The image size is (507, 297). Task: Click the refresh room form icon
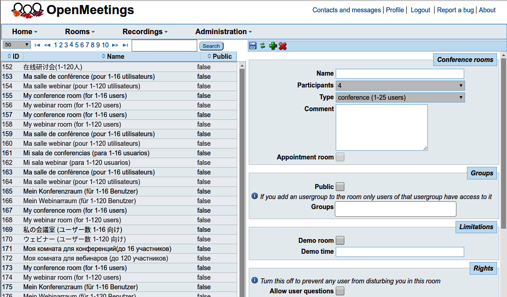[x=262, y=46]
